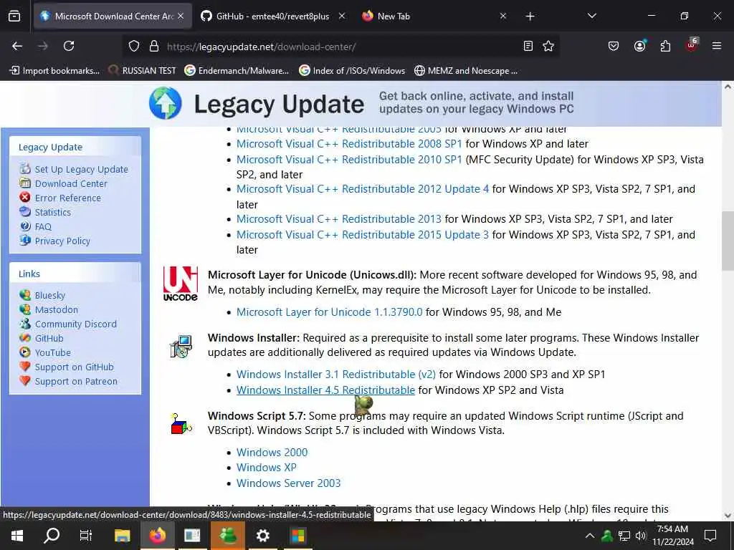Open Microsoft Layer for Unicode 1.1.3790.0 link
Viewport: 734px width, 550px height.
(329, 312)
